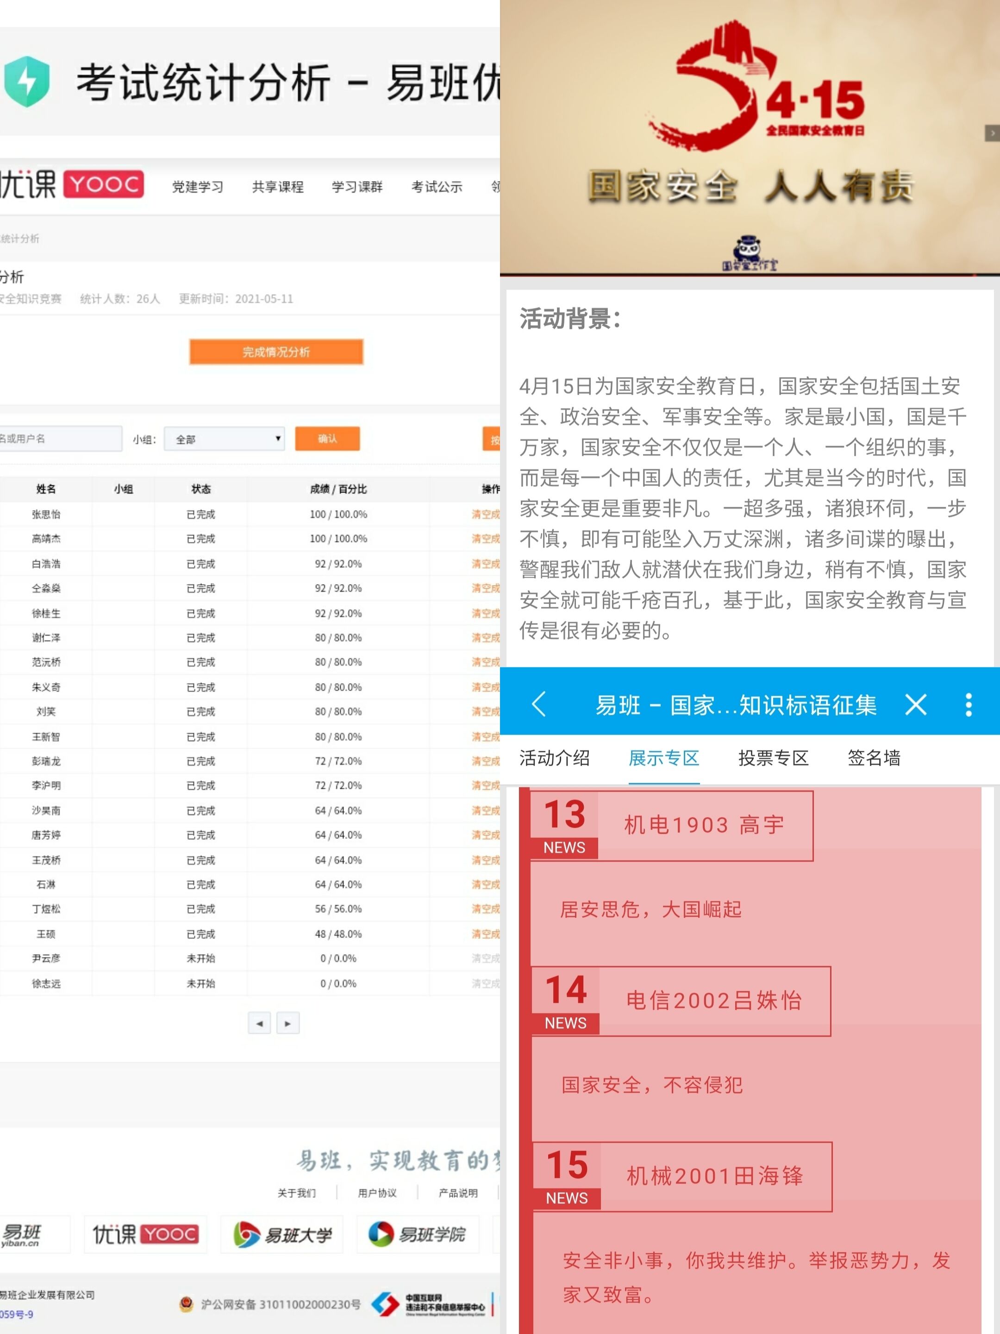Open news entry 14 电信2002吕姝怡
The image size is (1000, 1334).
(714, 1000)
